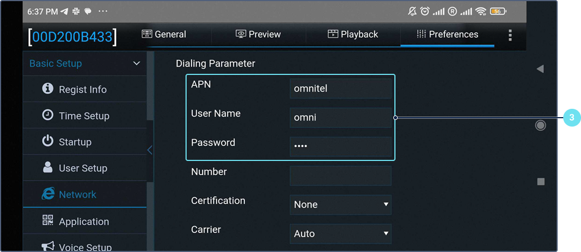This screenshot has width=581, height=252.
Task: Open User Setup person icon
Action: [48, 168]
